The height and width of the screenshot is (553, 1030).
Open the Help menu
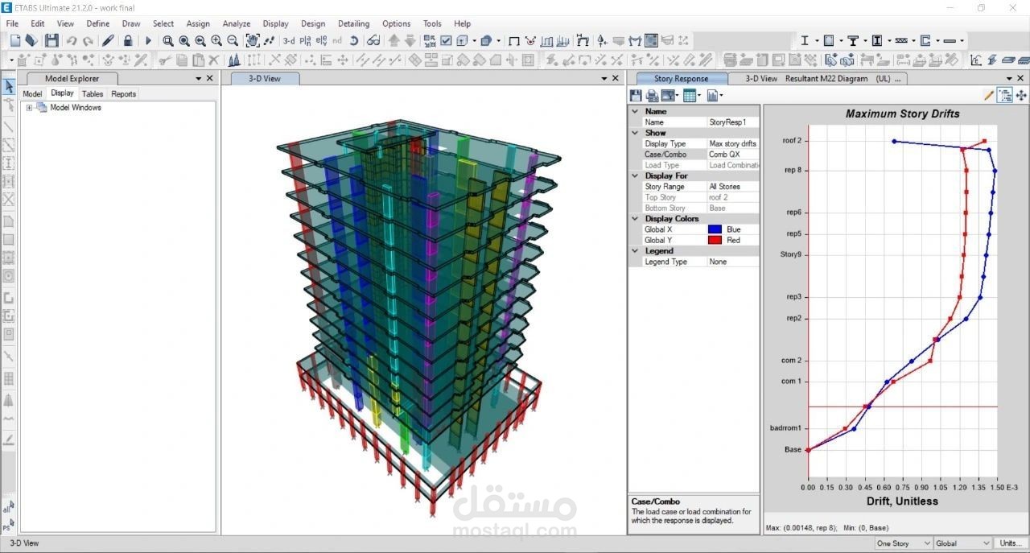click(x=462, y=23)
